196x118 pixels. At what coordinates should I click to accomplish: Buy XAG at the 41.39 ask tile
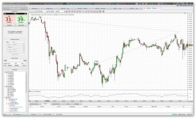click(x=21, y=19)
